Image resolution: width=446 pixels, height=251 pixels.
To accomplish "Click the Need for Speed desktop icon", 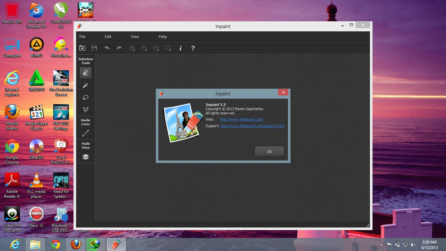I will (61, 185).
